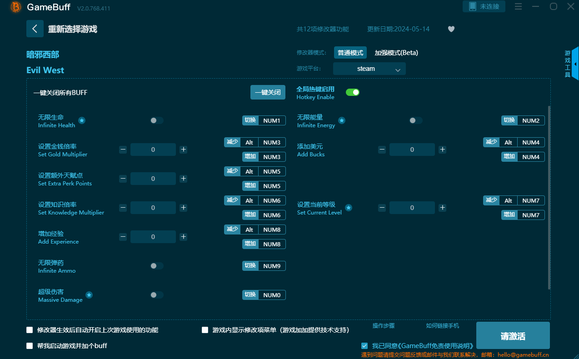Click Set Extra Perk Points value field
Screen dimensions: 579x359
coord(153,179)
